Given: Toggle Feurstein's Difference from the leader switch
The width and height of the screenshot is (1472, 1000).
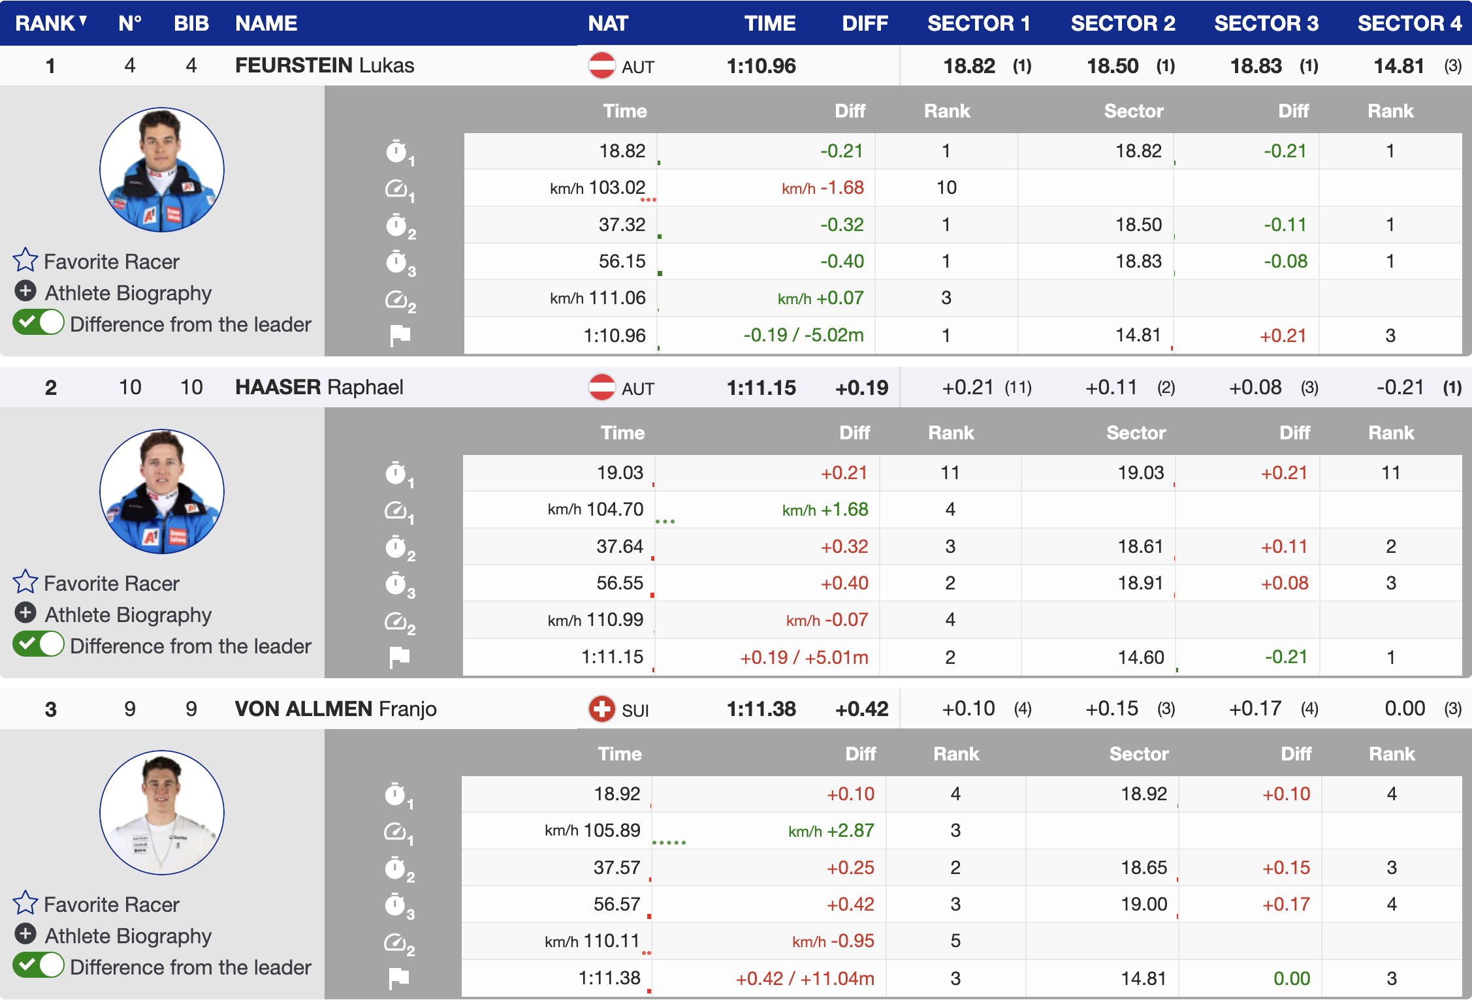Looking at the screenshot, I should [39, 323].
